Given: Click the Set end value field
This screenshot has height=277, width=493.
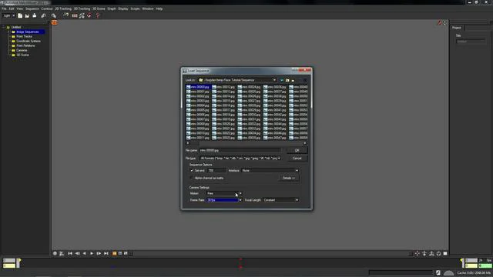Looking at the screenshot, I should point(216,171).
